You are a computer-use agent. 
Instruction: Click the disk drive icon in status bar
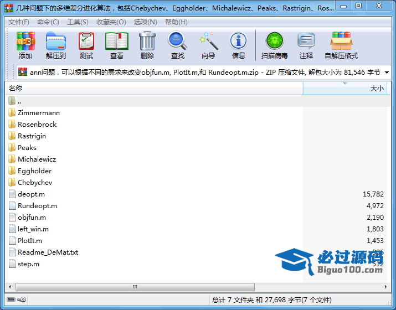(11, 299)
